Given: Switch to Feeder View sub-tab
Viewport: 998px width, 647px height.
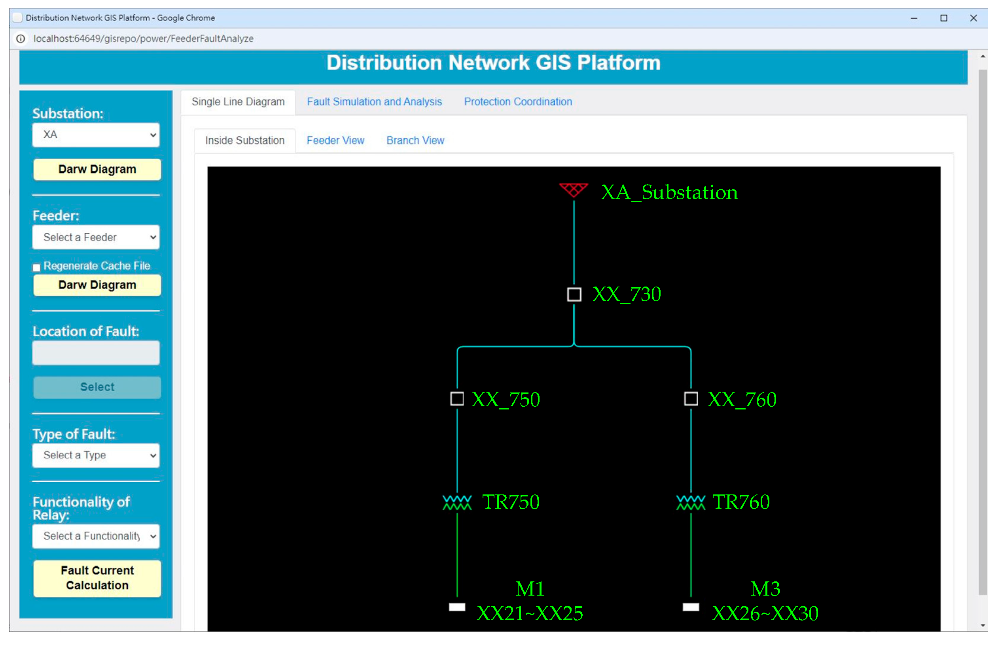Looking at the screenshot, I should click(x=335, y=140).
